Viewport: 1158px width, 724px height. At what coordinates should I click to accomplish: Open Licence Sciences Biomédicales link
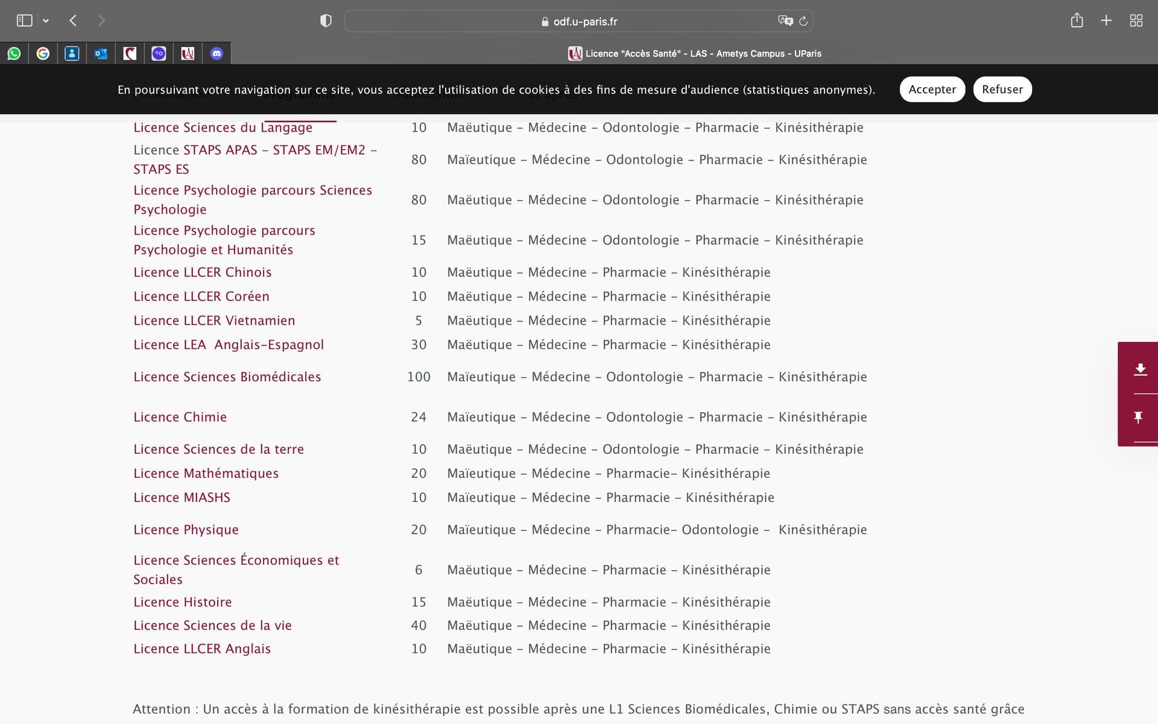(x=227, y=377)
